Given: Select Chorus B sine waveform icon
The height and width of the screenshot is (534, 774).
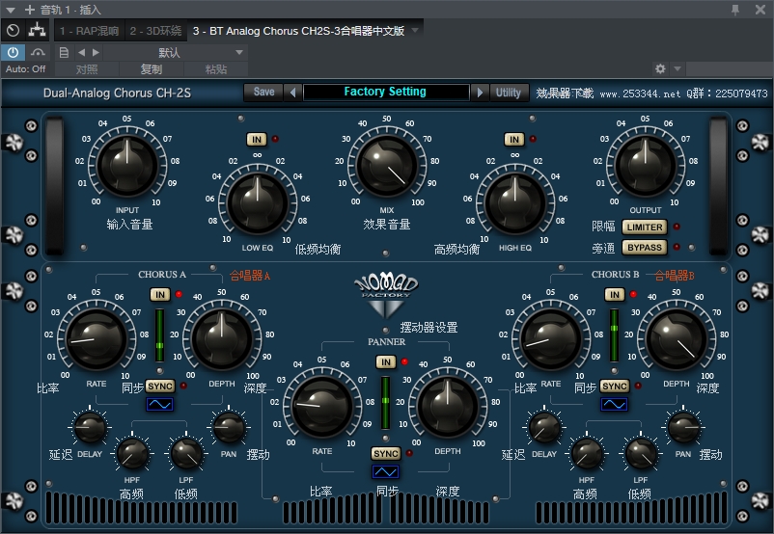Looking at the screenshot, I should point(615,404).
